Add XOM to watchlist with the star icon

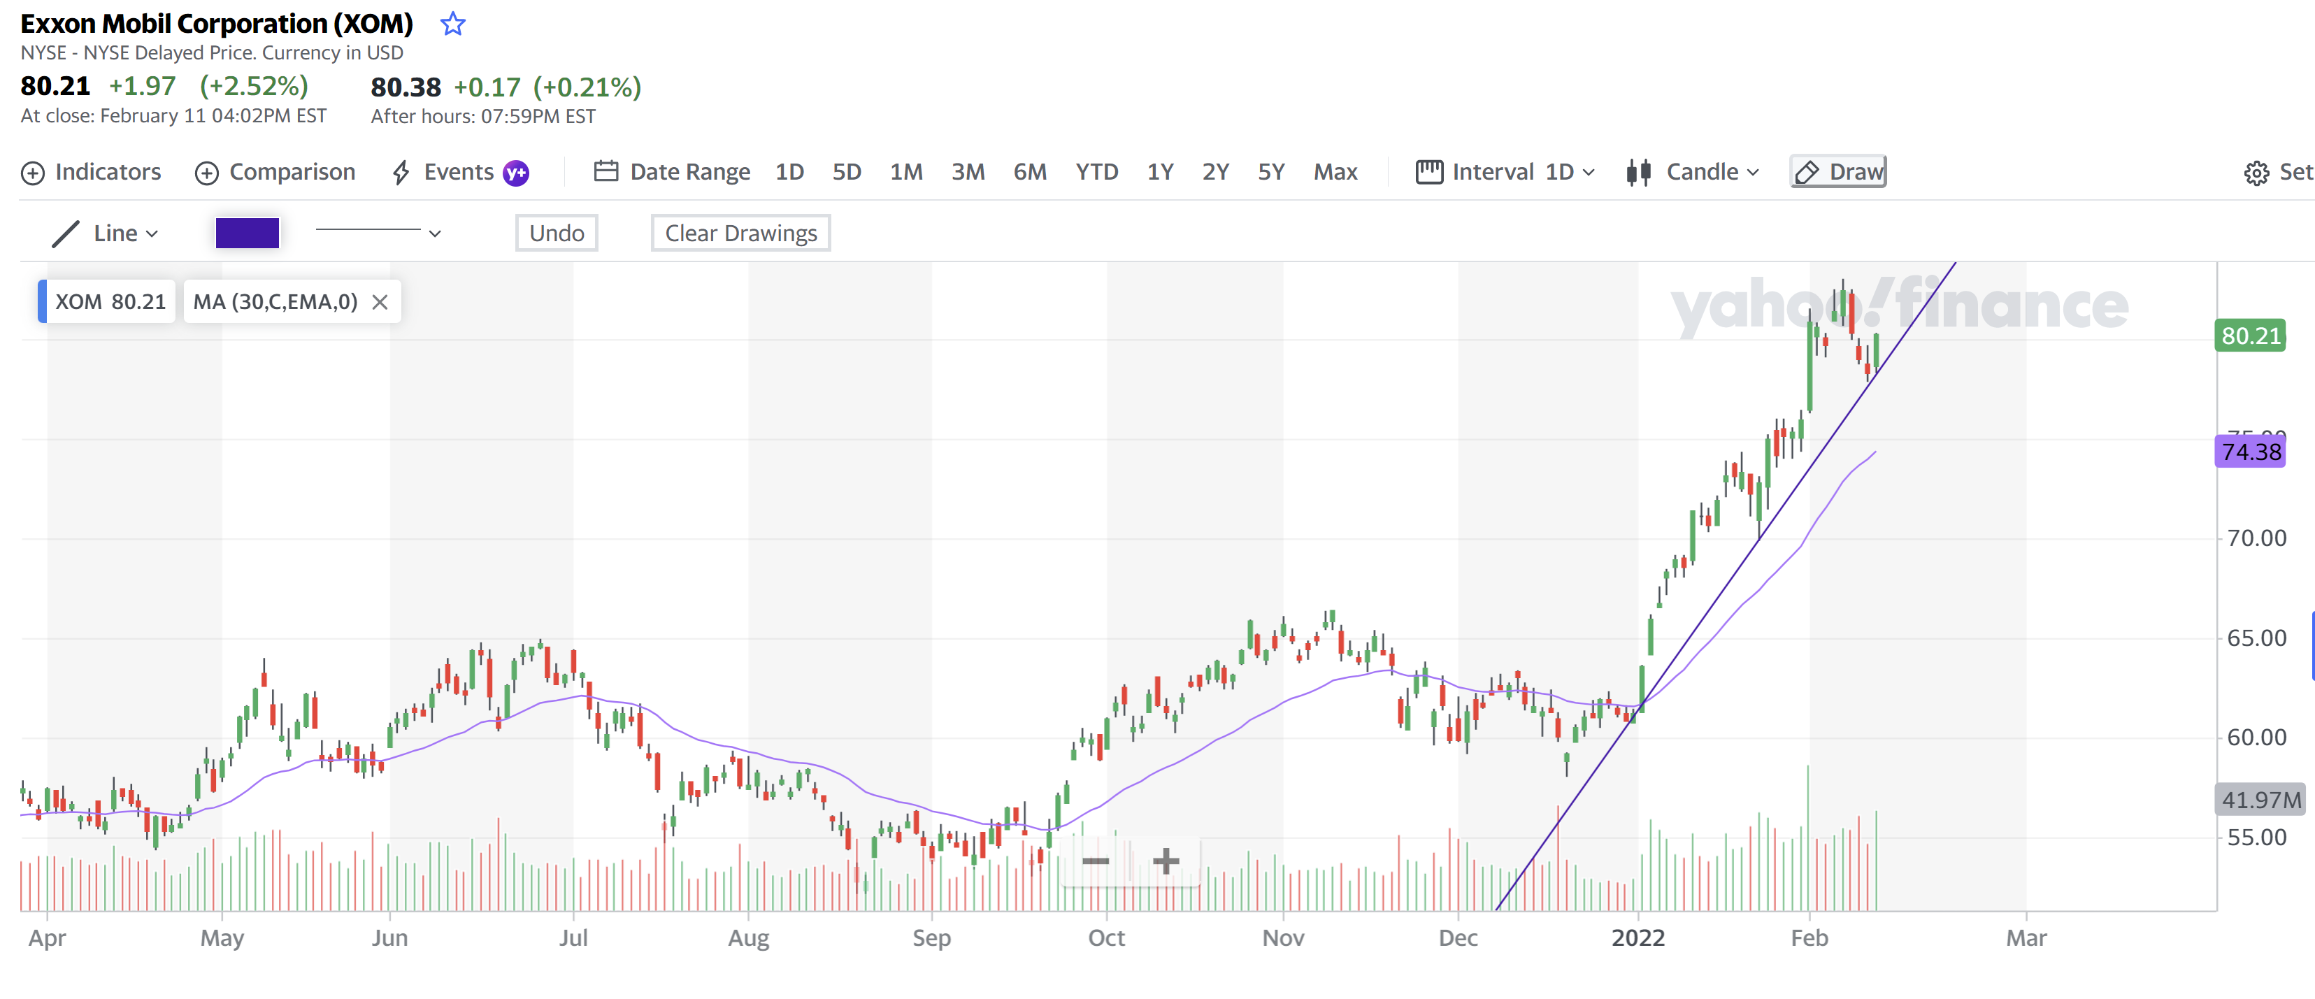click(453, 23)
